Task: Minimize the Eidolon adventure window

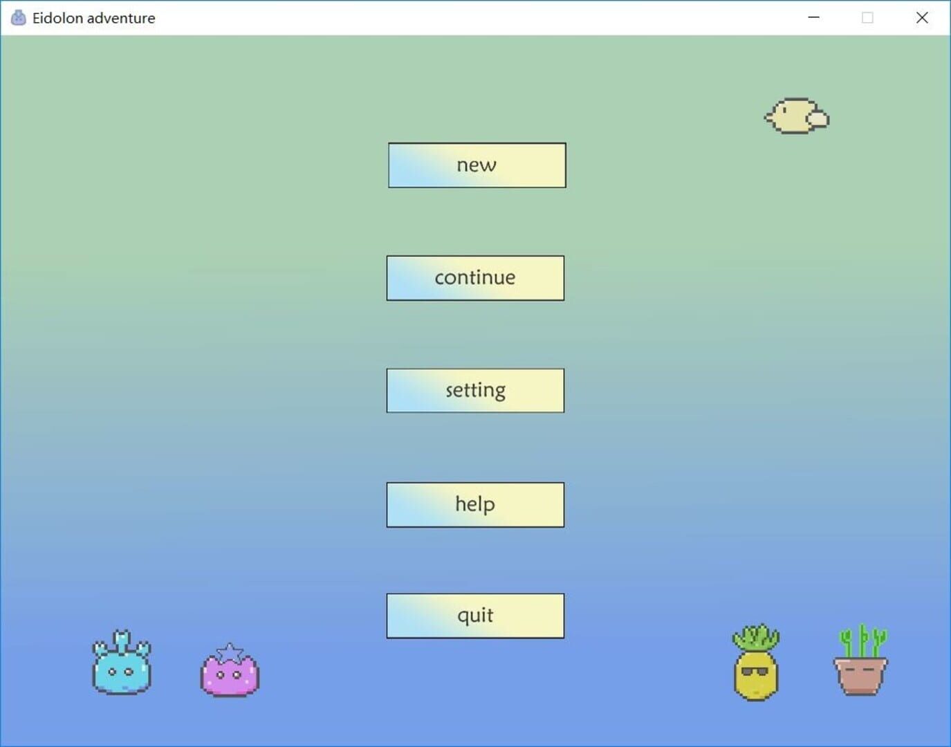Action: (x=814, y=17)
